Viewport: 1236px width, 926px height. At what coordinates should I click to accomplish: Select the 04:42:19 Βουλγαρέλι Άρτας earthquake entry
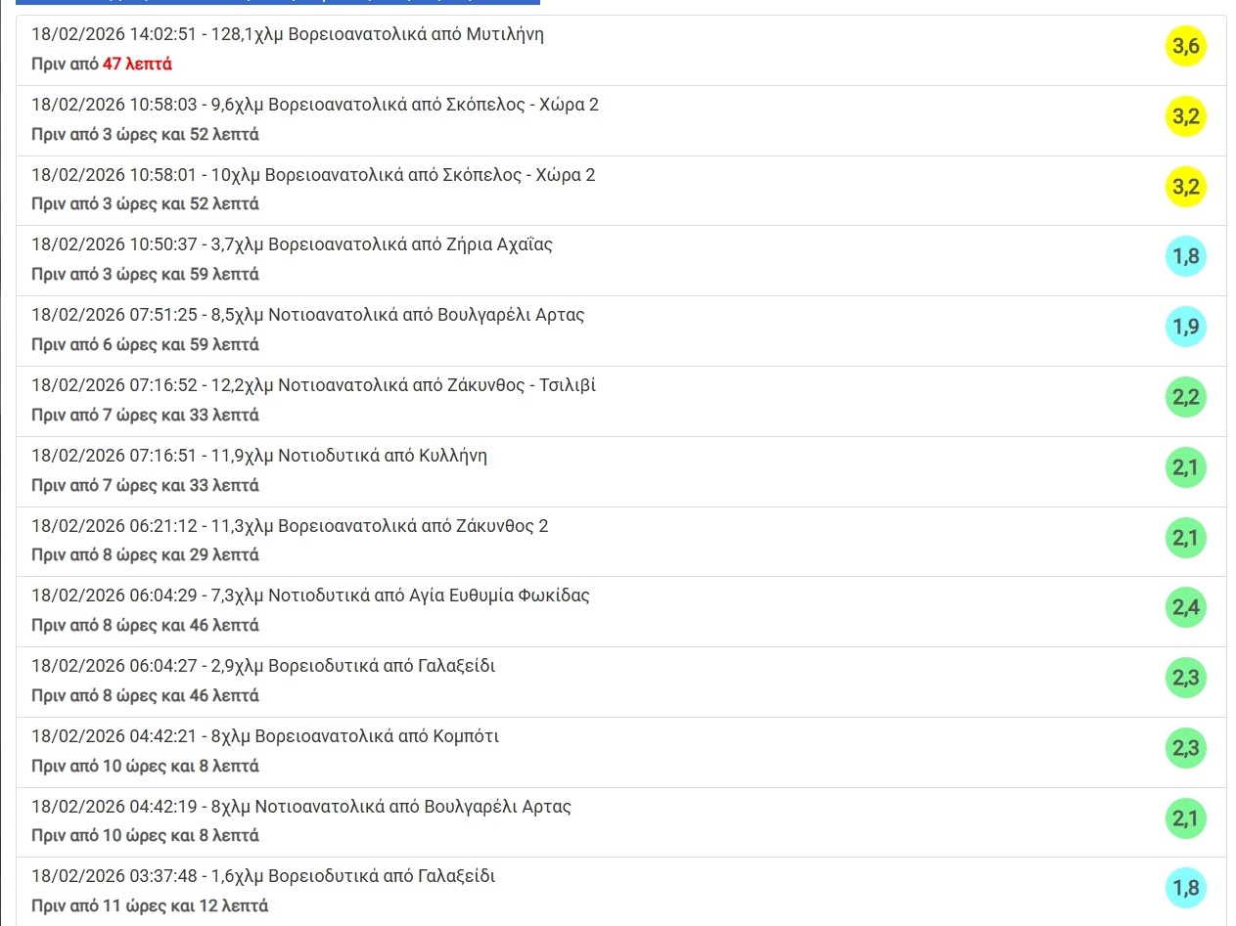tap(300, 808)
